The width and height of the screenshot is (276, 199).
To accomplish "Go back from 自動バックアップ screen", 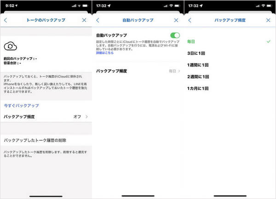I will (98, 20).
